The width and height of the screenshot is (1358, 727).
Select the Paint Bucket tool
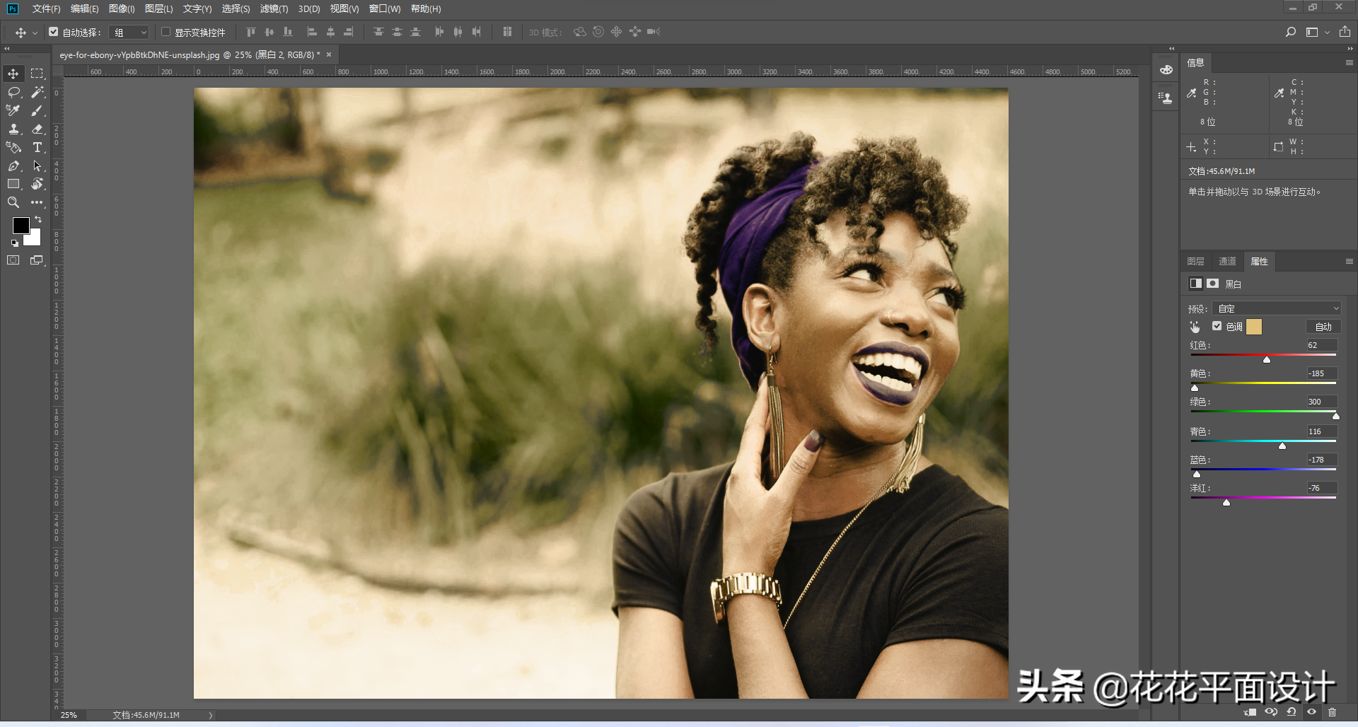(x=13, y=147)
